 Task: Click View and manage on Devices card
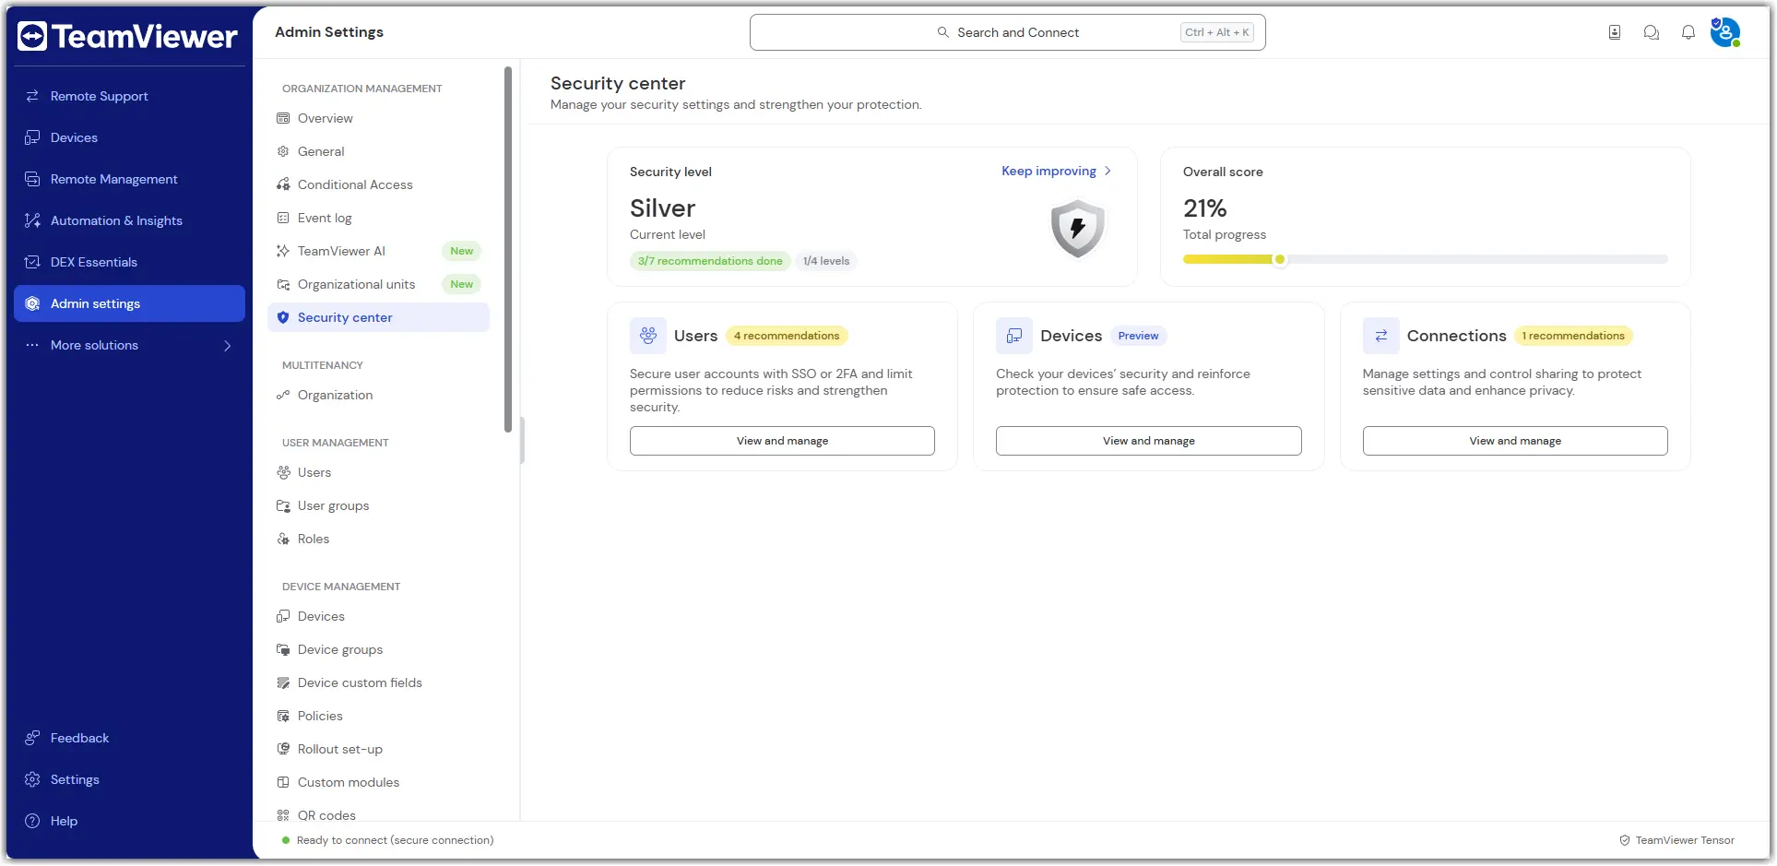click(1148, 441)
